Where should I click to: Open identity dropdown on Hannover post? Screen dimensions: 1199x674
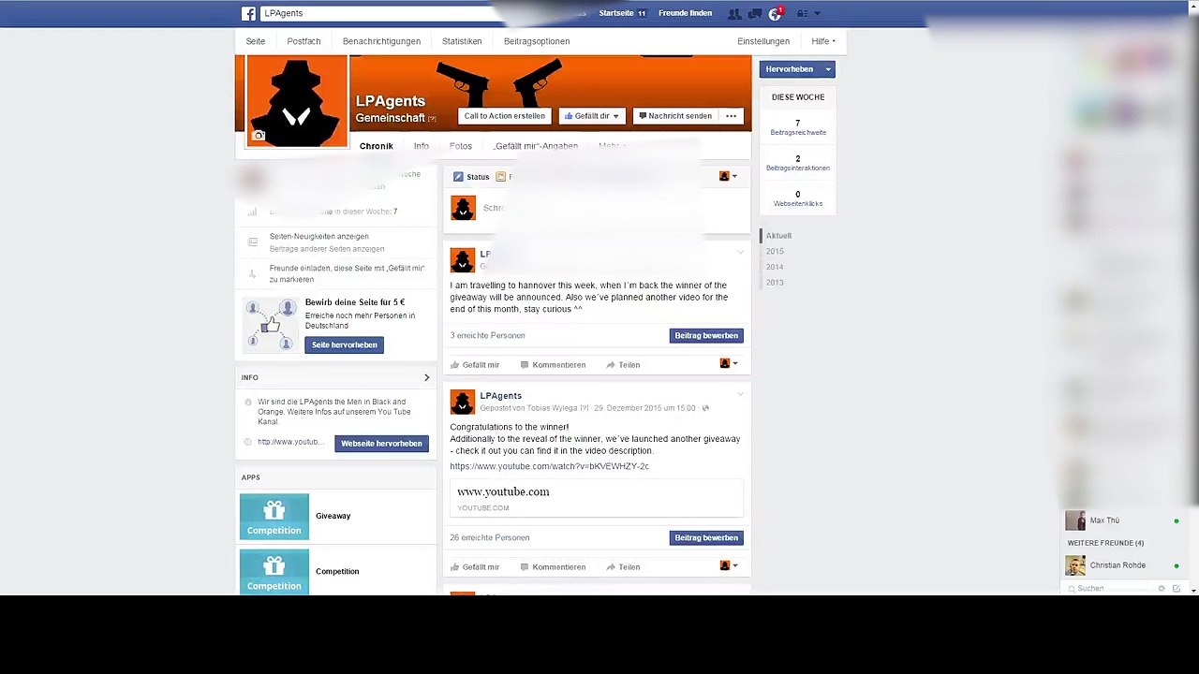pos(728,363)
